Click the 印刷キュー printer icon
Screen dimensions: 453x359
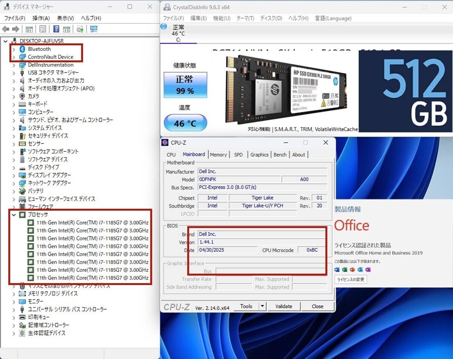pyautogui.click(x=22, y=317)
